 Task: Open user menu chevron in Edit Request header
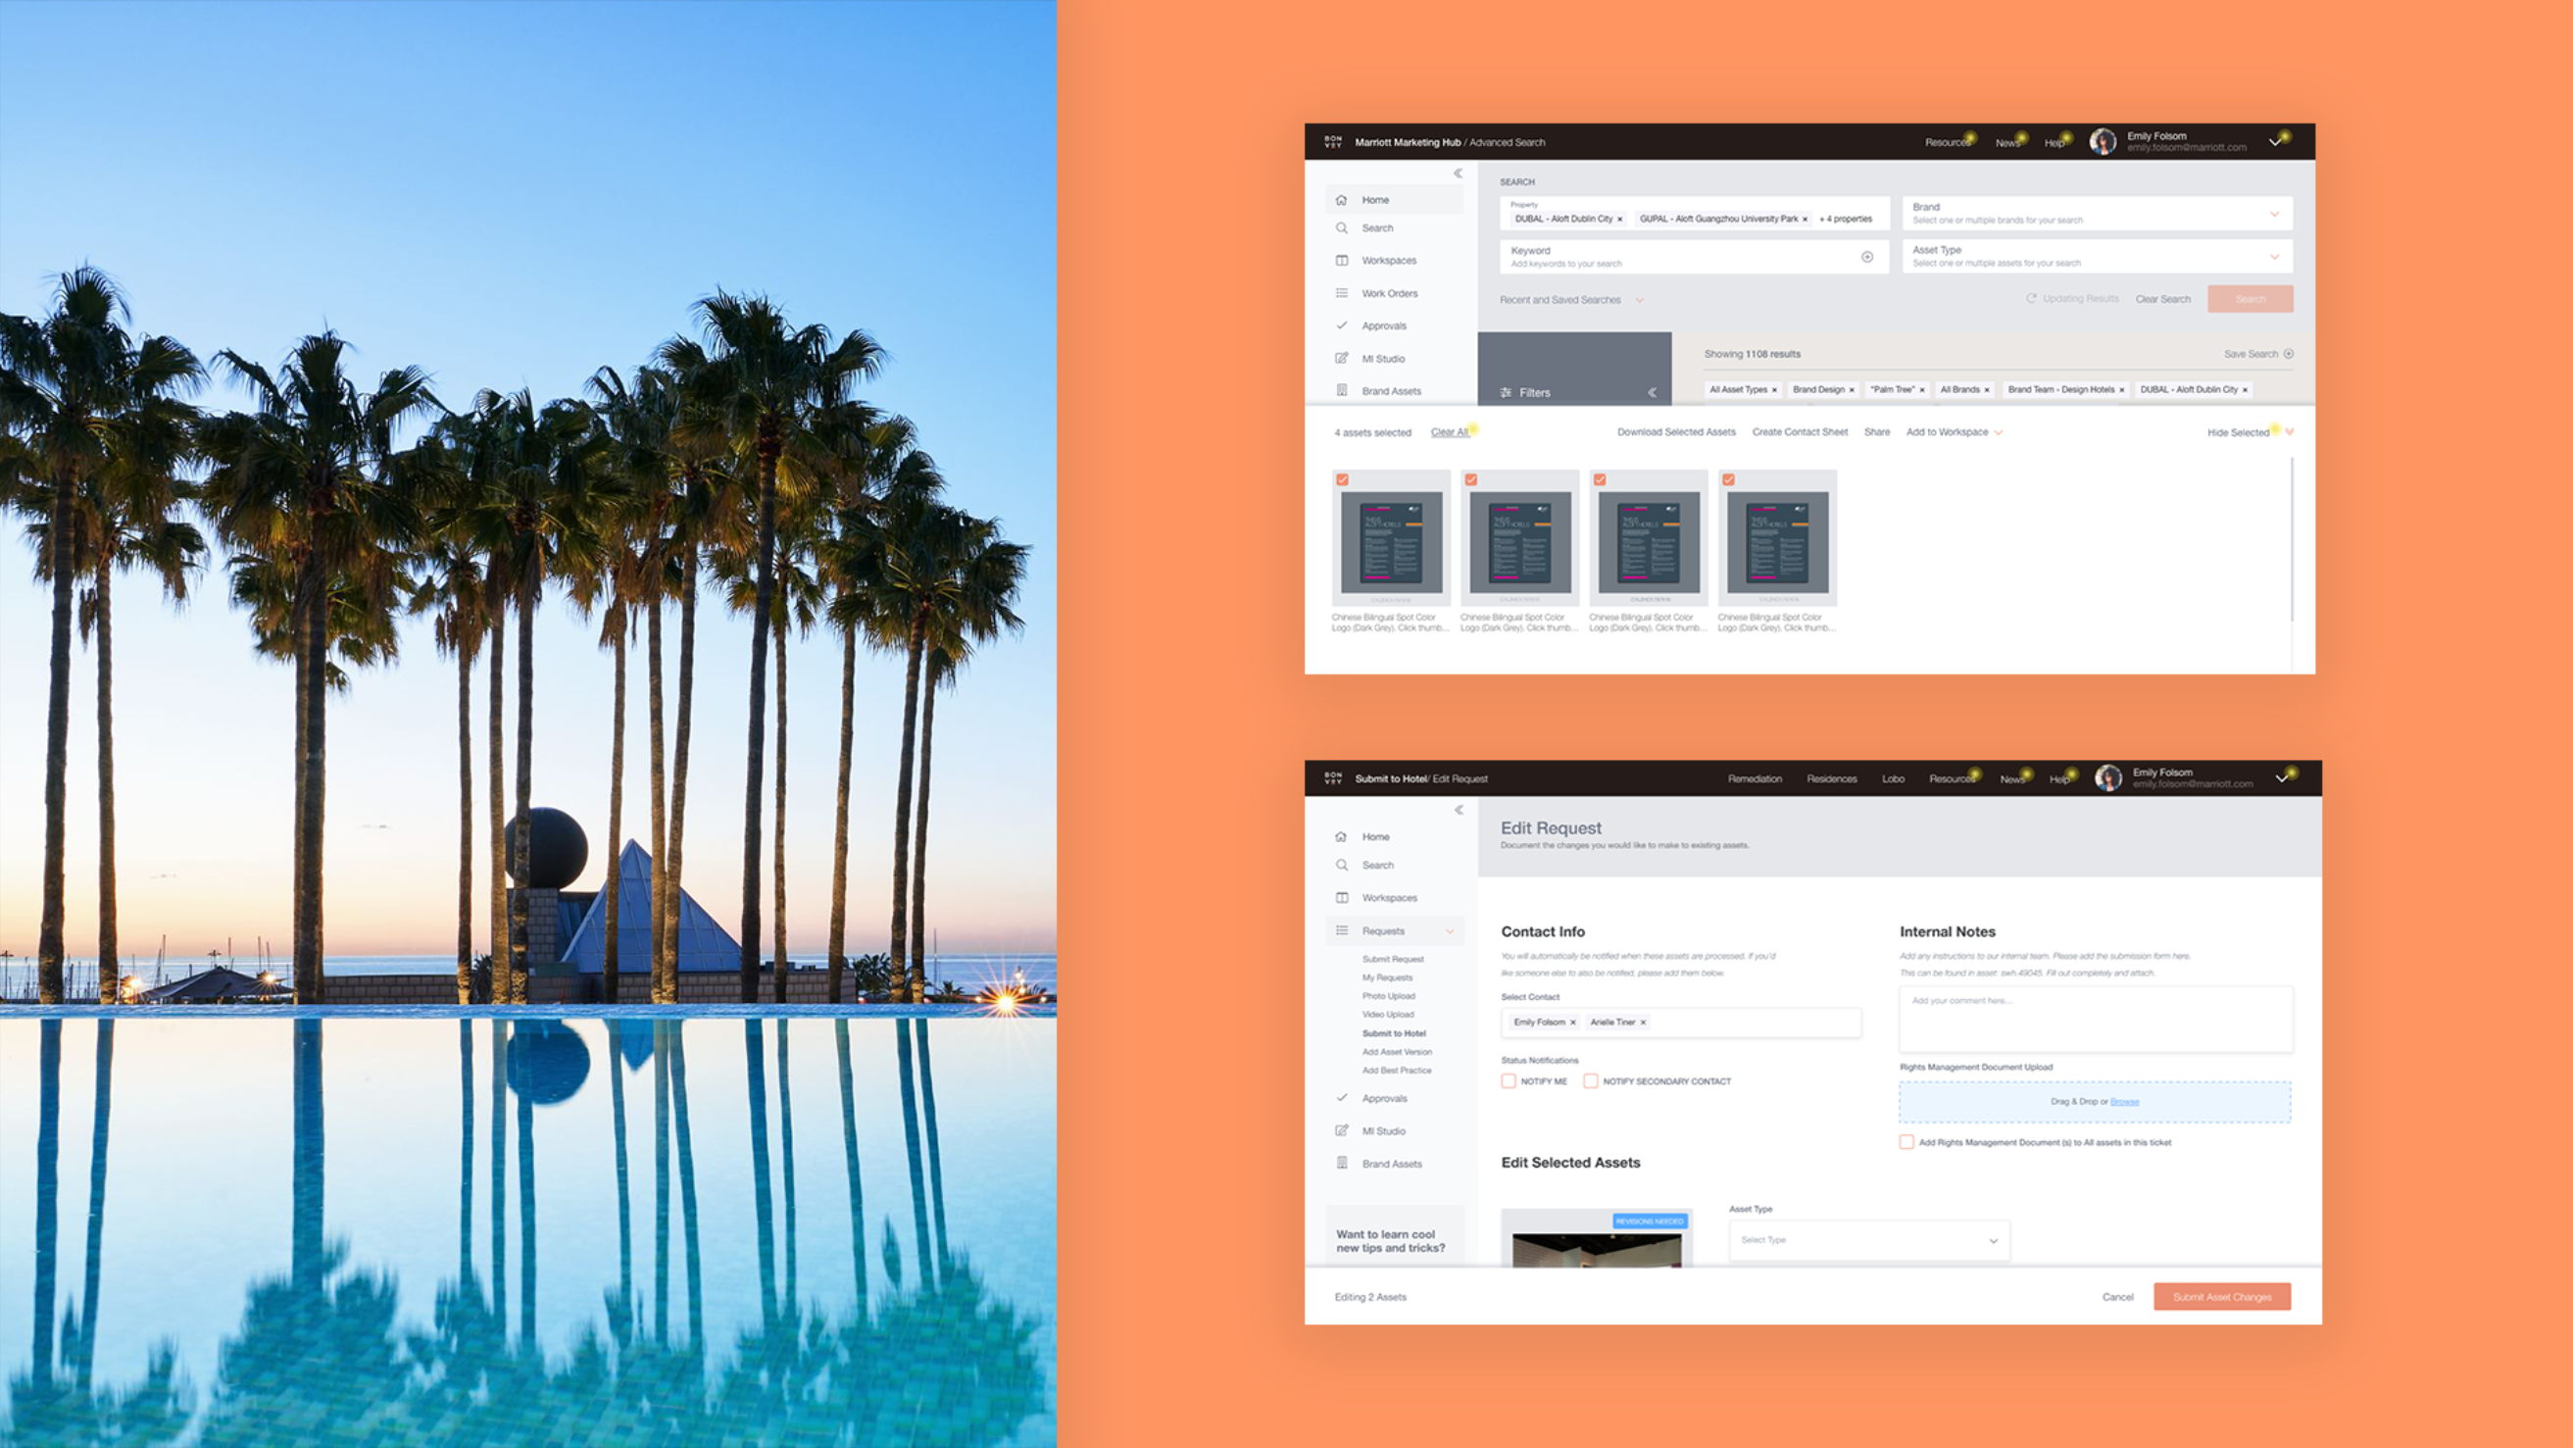click(2282, 778)
